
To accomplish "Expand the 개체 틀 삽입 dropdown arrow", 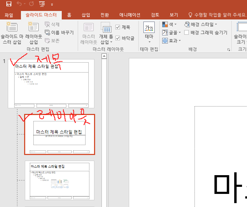I will pyautogui.click(x=111, y=42).
